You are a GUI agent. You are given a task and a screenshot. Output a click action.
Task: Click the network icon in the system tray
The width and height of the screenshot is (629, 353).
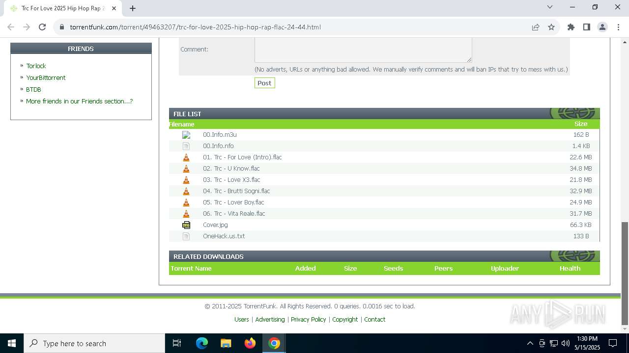554,343
